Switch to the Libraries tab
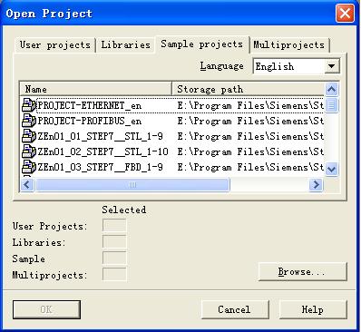 point(125,45)
